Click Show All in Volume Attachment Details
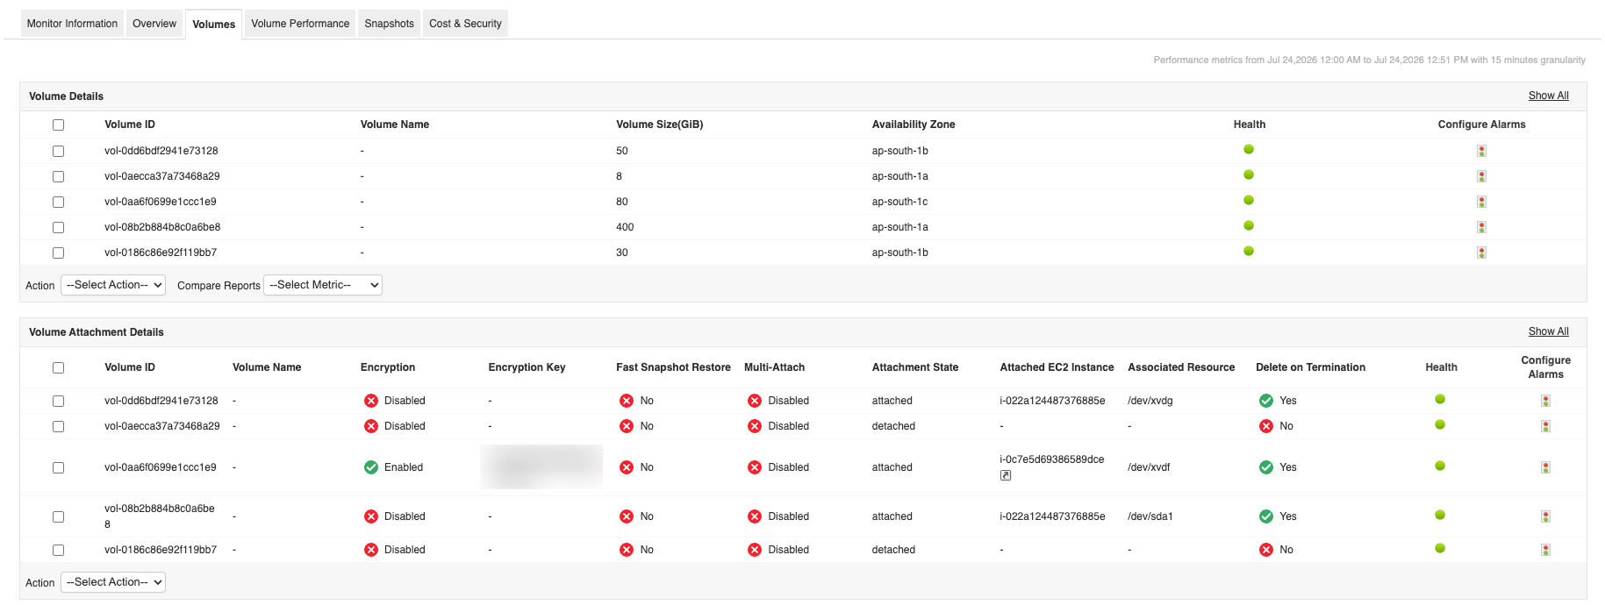This screenshot has width=1605, height=612. tap(1548, 331)
